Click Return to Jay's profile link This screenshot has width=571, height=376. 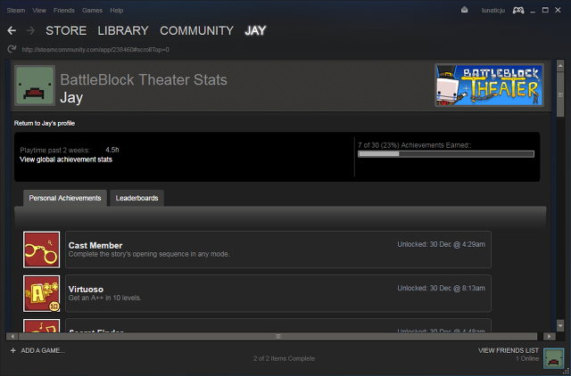pos(45,123)
